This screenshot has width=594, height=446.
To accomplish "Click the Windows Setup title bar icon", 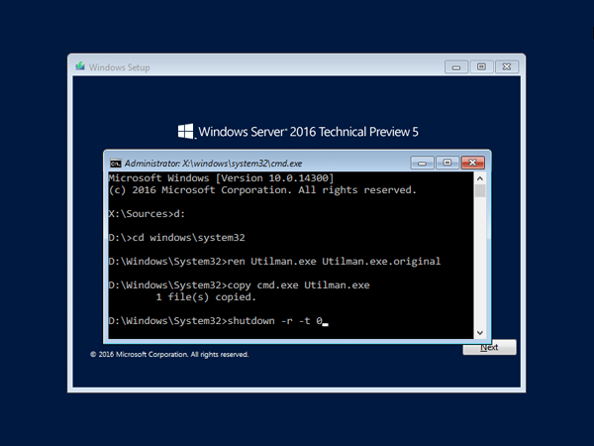I will (80, 66).
